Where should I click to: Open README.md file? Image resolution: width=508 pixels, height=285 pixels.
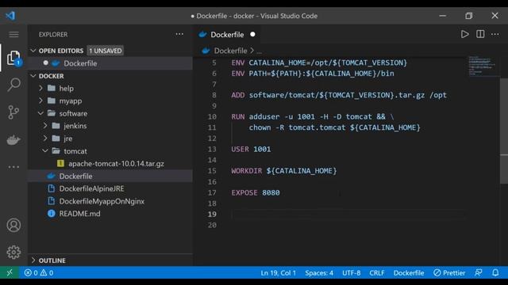click(110, 214)
